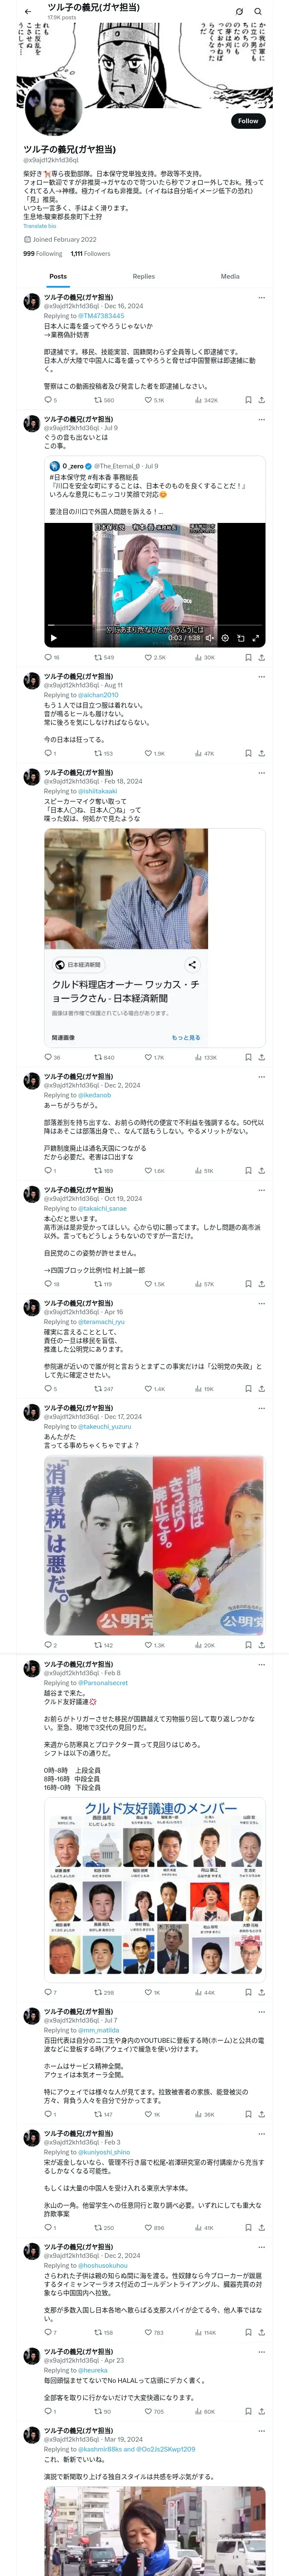Play the embedded video in the Jul 9 post
The height and width of the screenshot is (2576, 289).
coord(54,637)
